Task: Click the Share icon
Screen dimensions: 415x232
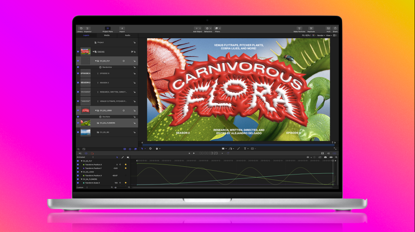Action: pyautogui.click(x=335, y=29)
